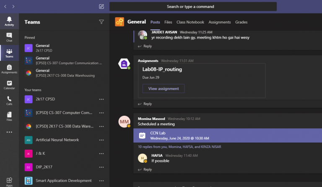
Task: Click the Teams filter funnel icon
Action: [x=101, y=22]
